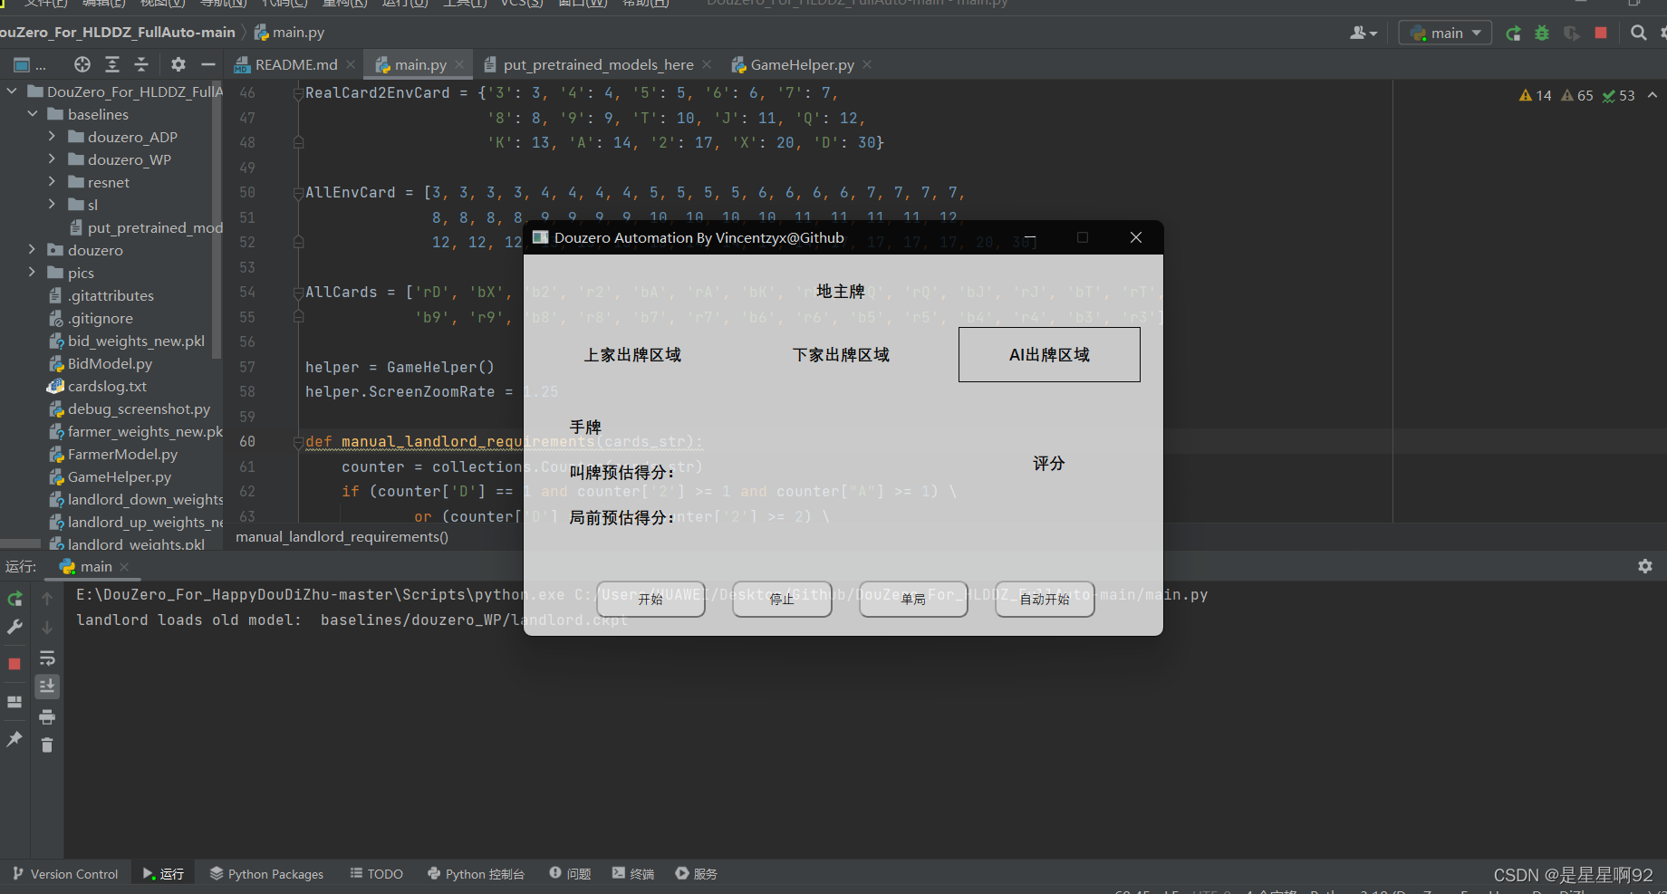This screenshot has width=1667, height=894.
Task: Expand the douzero_ADP folder
Action: tap(52, 137)
